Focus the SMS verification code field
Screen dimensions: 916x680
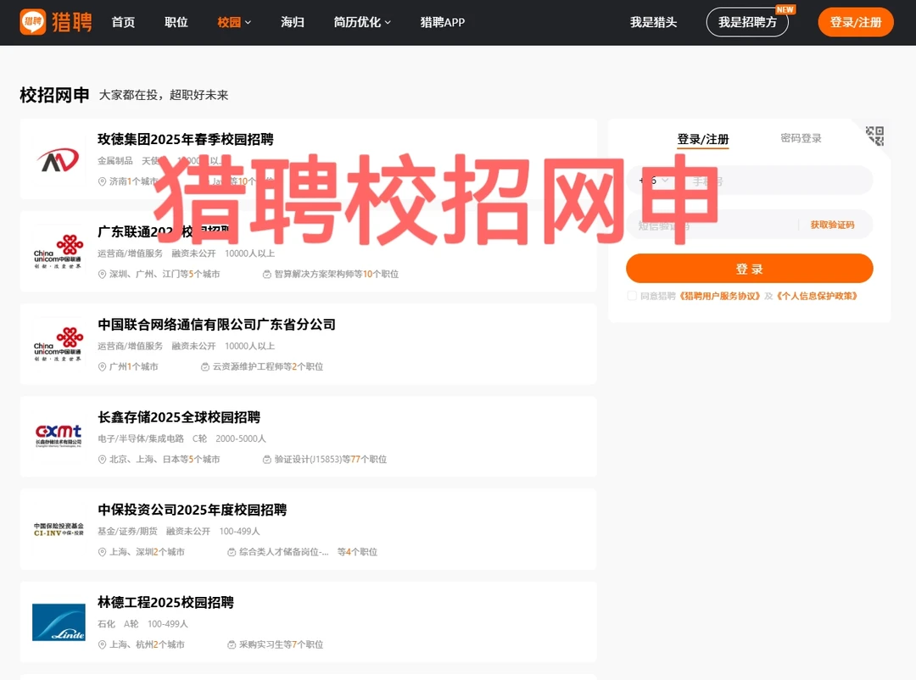[712, 225]
